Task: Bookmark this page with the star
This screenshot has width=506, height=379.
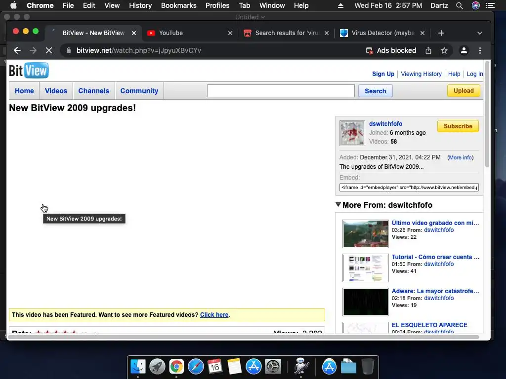Action: 444,51
